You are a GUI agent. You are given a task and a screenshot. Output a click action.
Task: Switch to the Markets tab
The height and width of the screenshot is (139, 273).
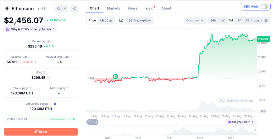pyautogui.click(x=114, y=8)
